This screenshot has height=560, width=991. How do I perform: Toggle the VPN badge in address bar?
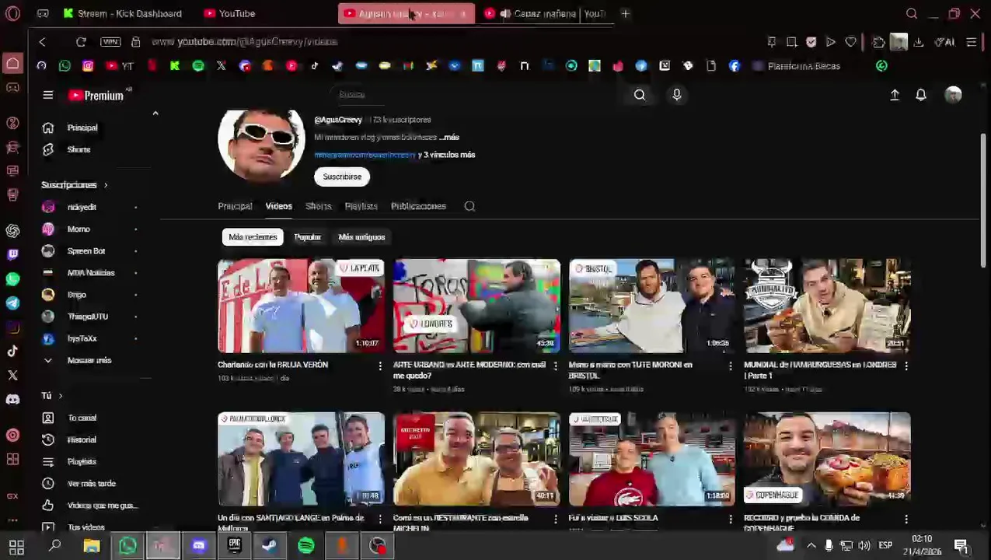coord(110,41)
